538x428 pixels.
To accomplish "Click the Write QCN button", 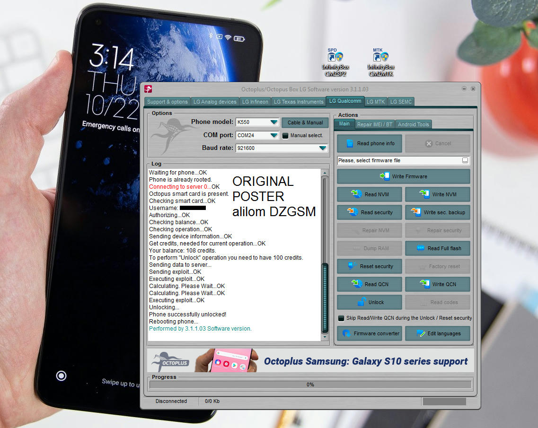I will [x=438, y=284].
